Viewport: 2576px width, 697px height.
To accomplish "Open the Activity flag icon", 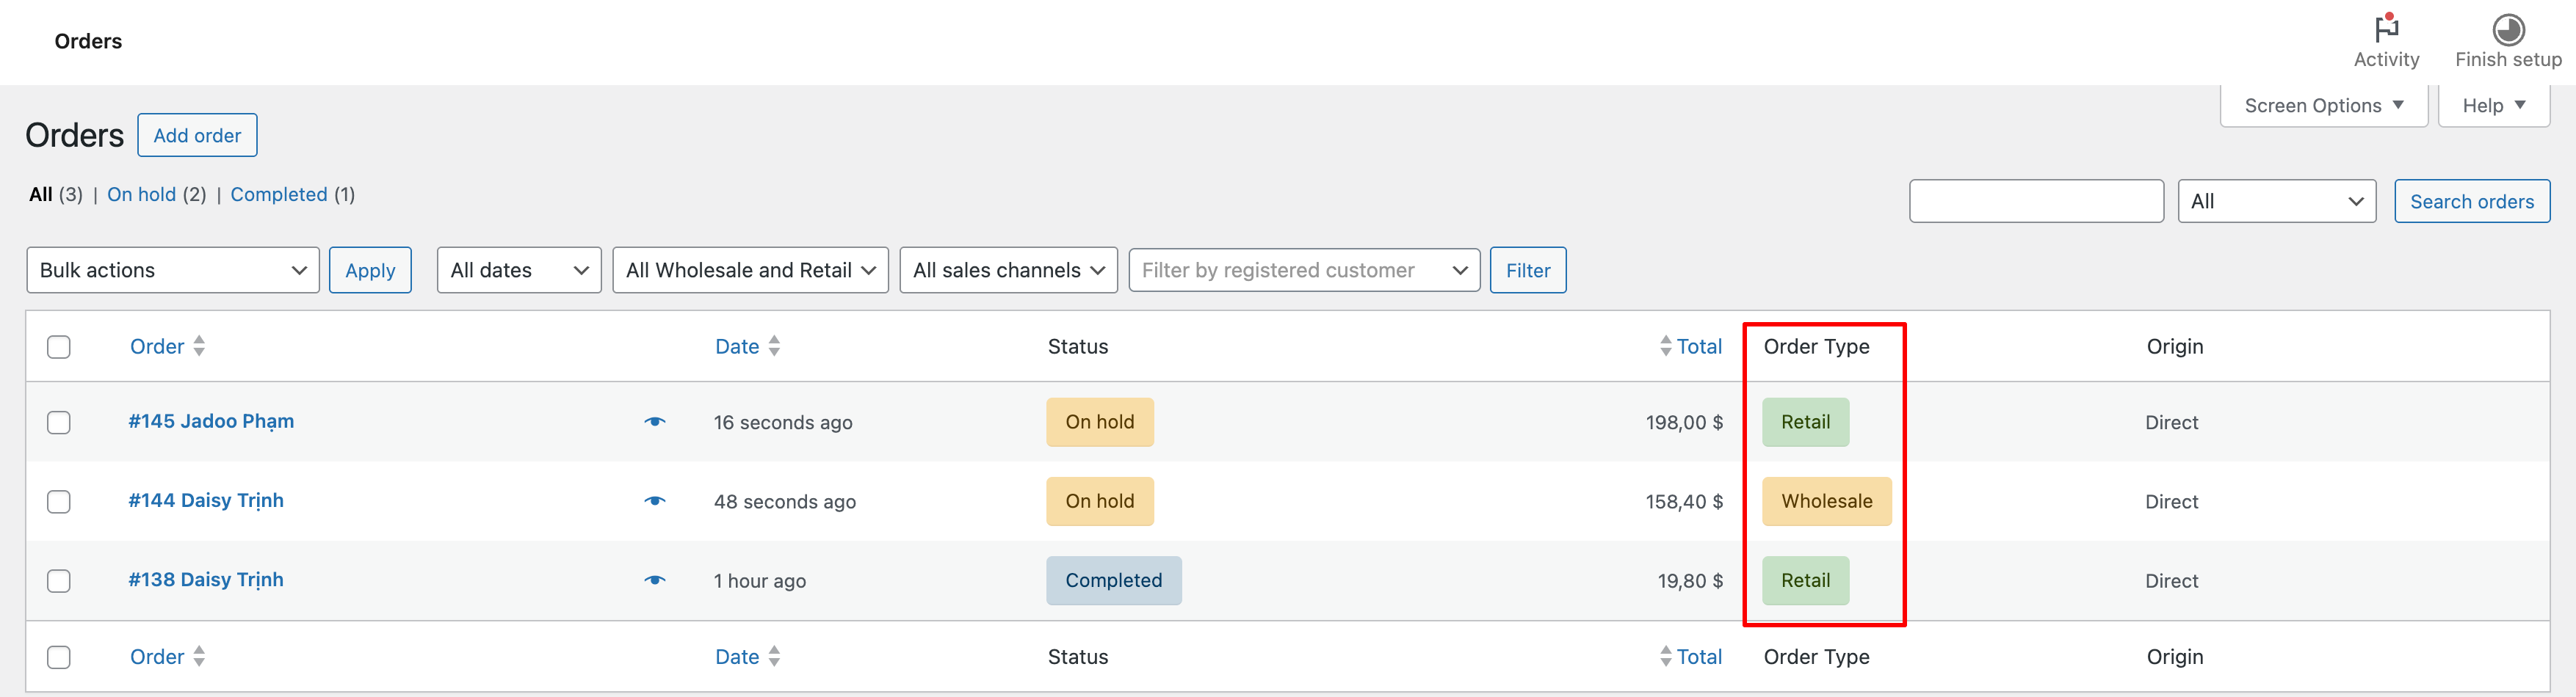I will pos(2386,29).
